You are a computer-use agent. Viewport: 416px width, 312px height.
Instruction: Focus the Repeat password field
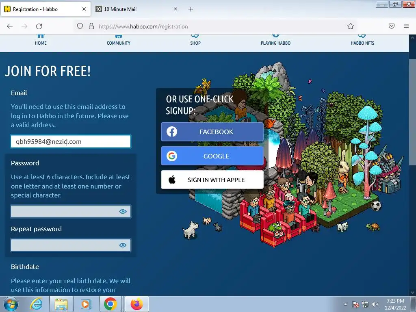click(x=71, y=245)
